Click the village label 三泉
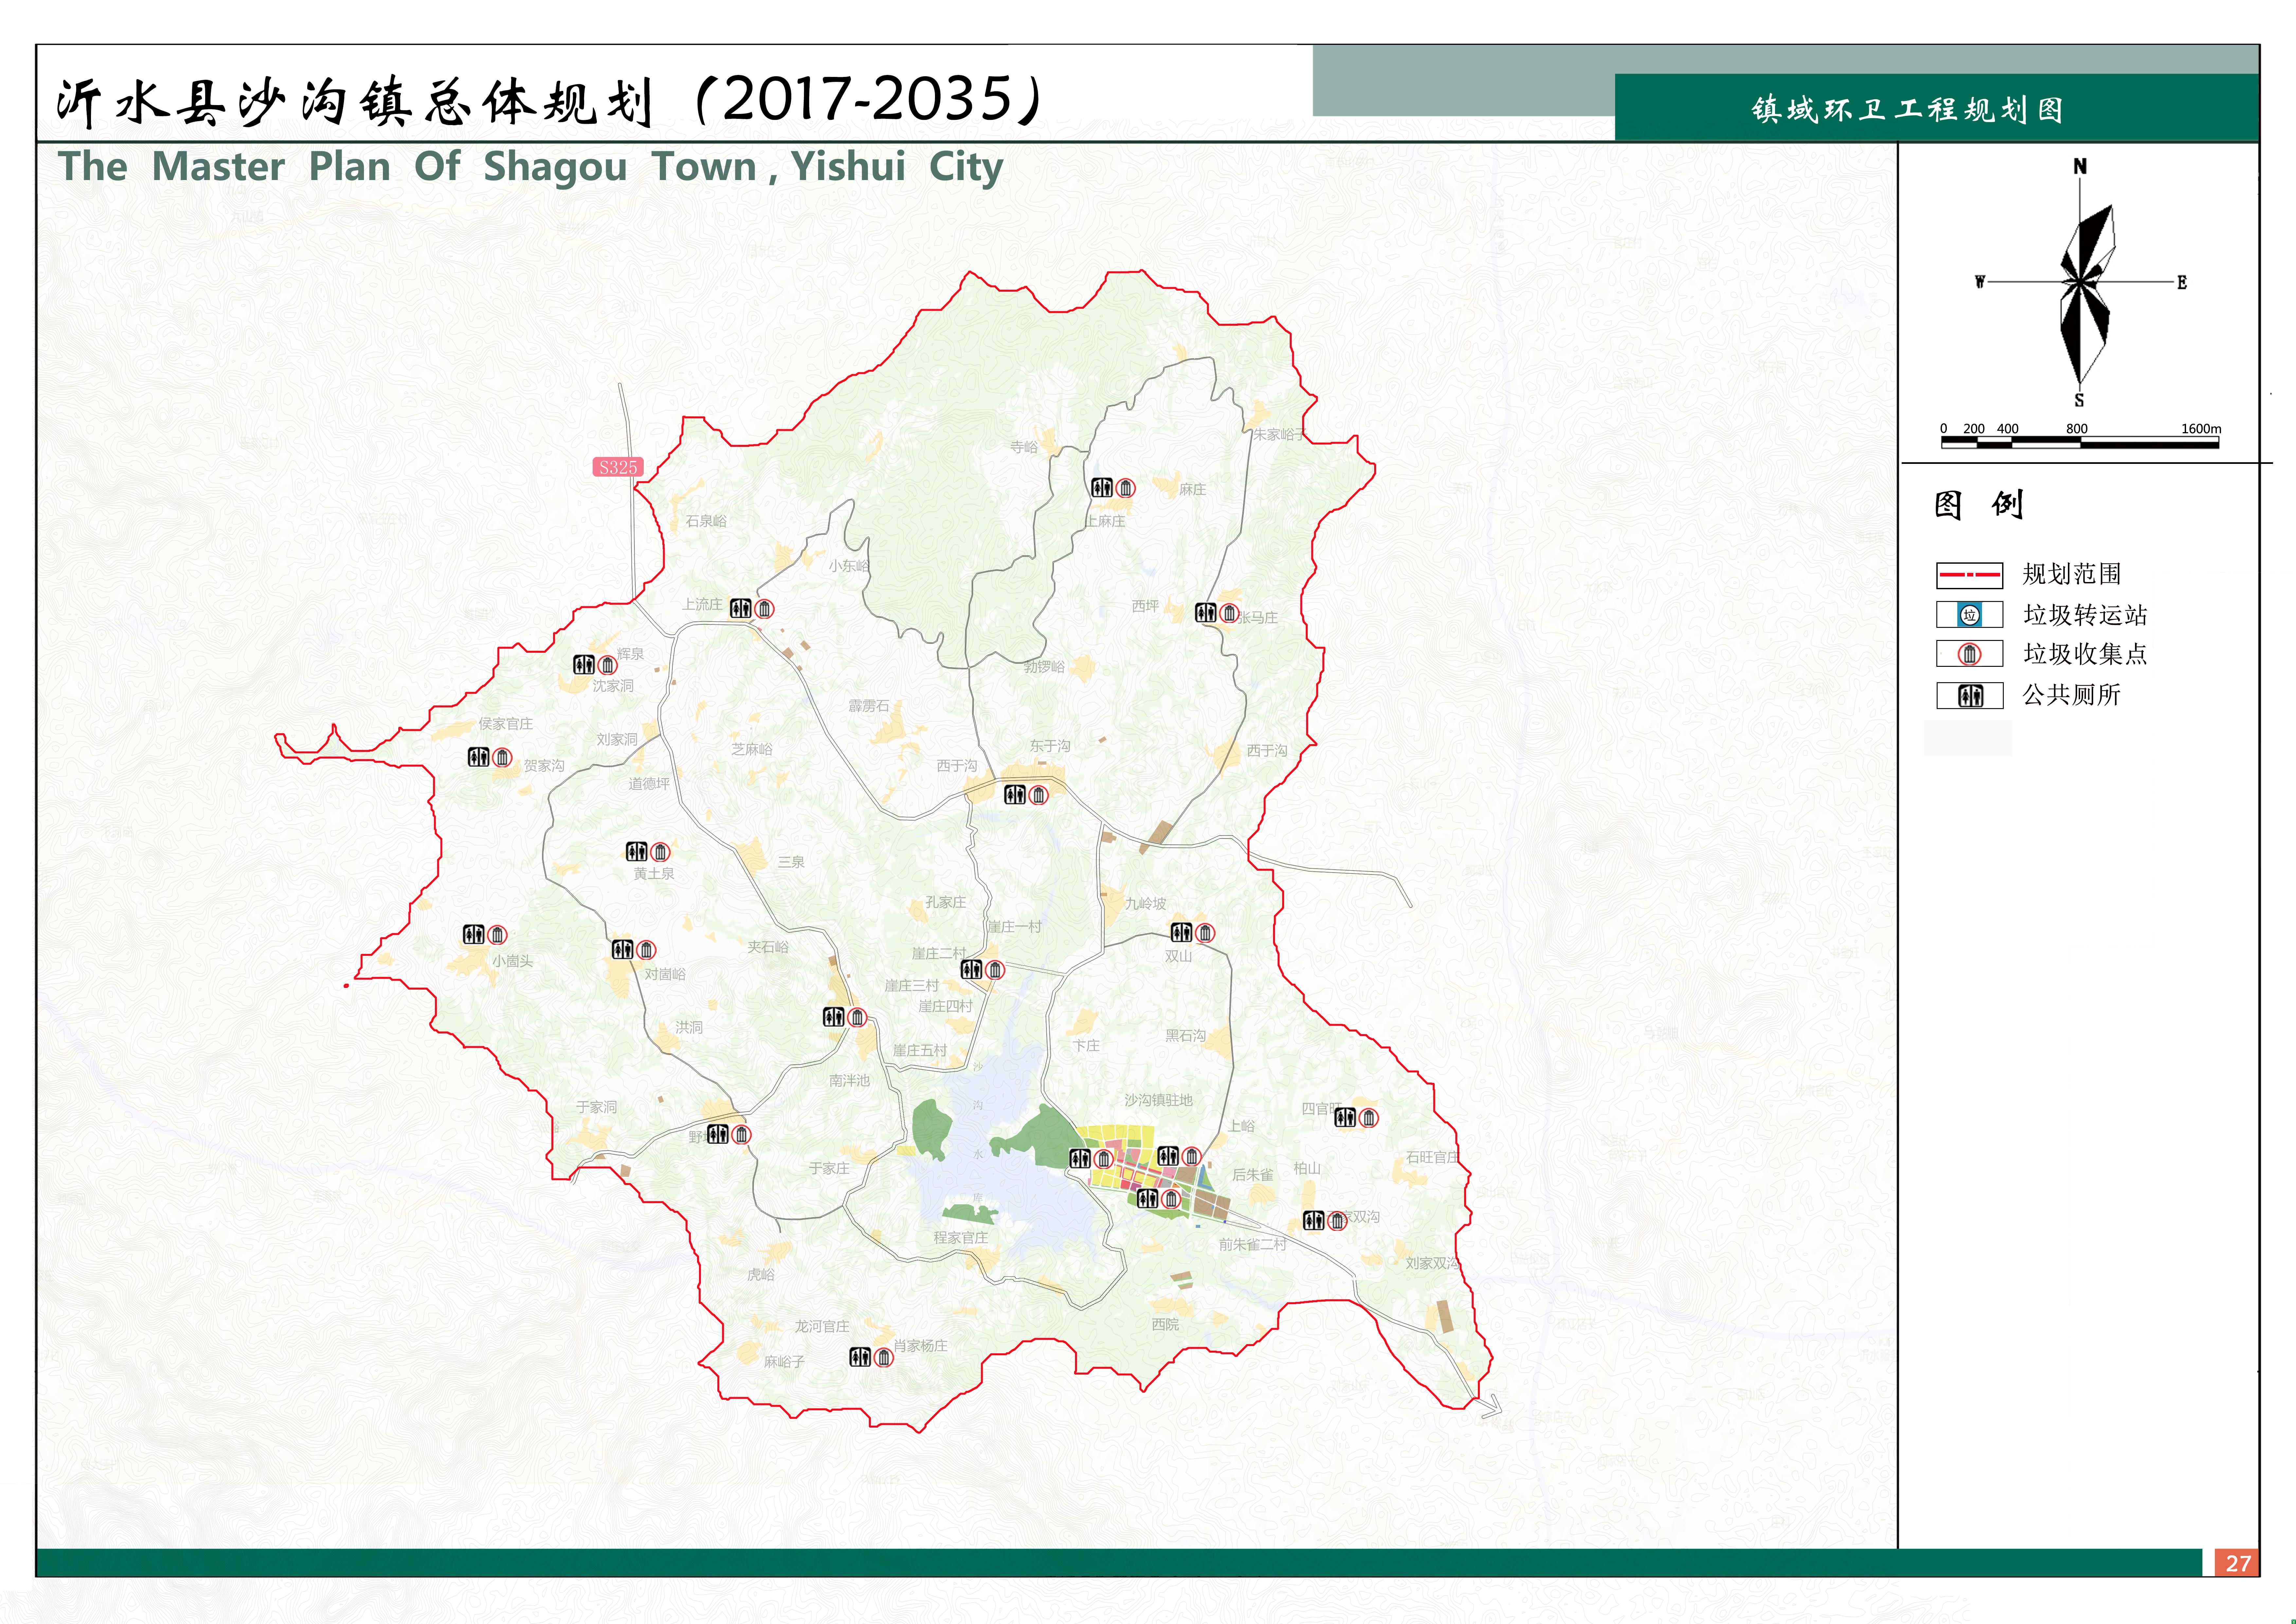This screenshot has width=2296, height=1624. pos(791,862)
